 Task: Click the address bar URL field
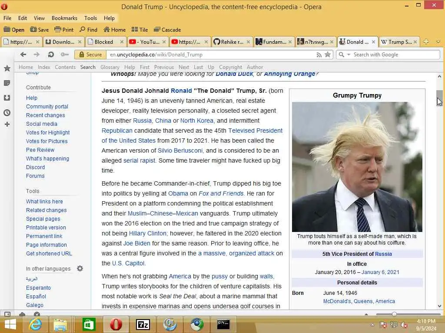point(212,55)
